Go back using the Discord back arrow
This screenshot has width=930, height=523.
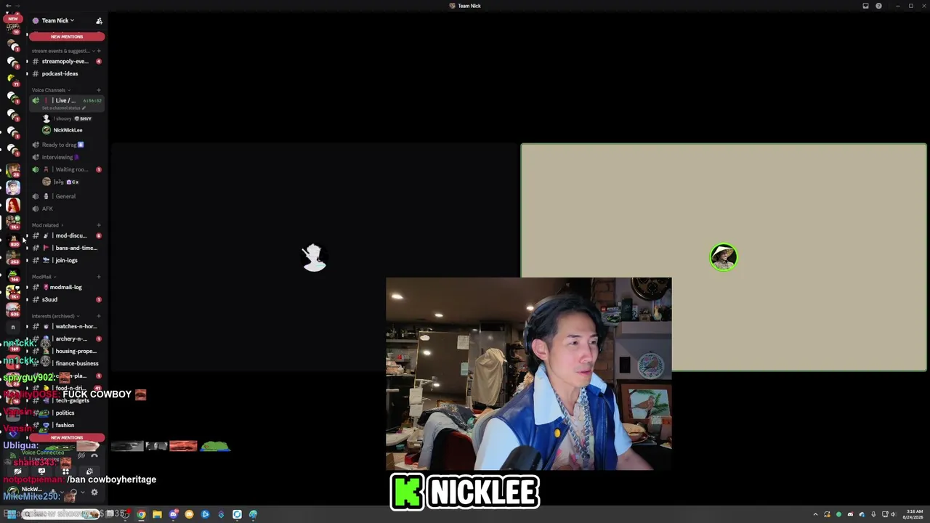7,6
